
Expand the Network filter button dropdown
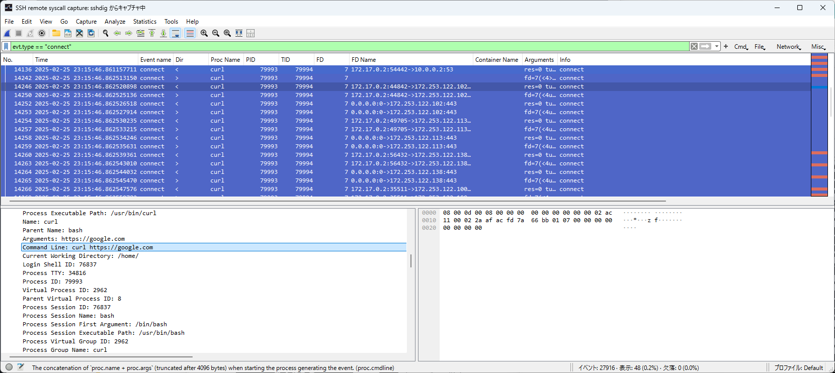tap(788, 47)
